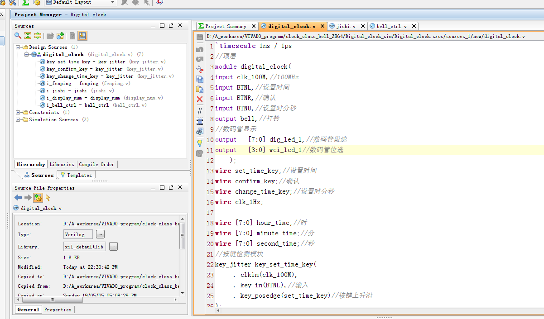The width and height of the screenshot is (544, 319).
Task: Click the xil_defaultlib Library field
Action: 85,246
